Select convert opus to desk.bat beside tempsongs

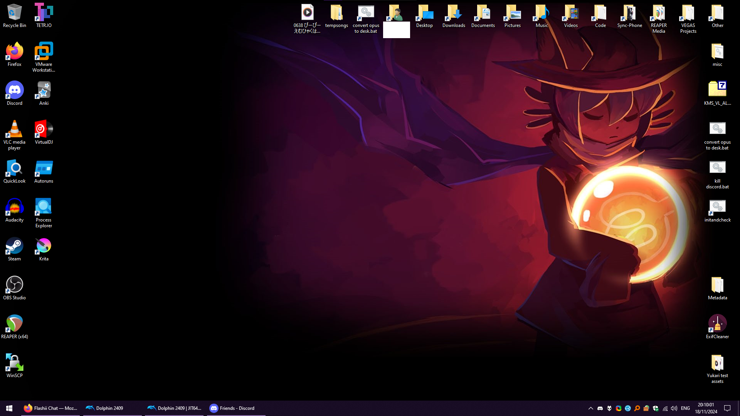coord(366,18)
